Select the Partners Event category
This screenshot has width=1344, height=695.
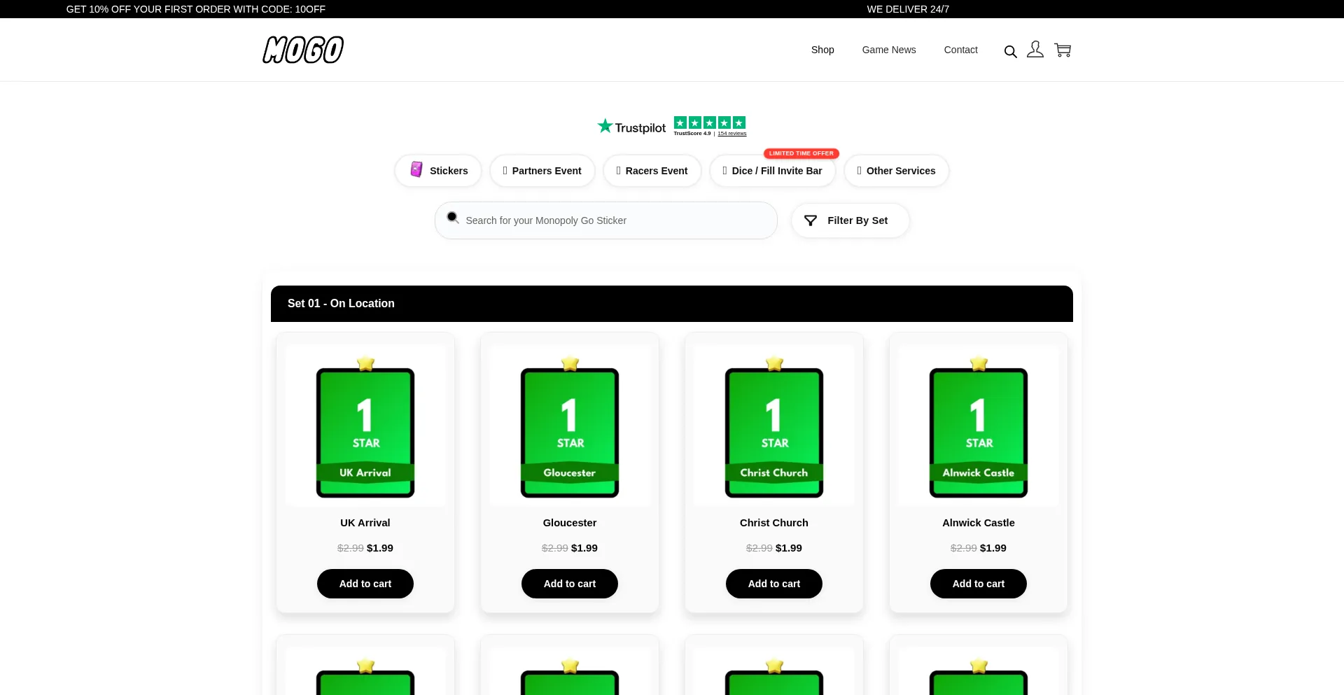coord(542,171)
